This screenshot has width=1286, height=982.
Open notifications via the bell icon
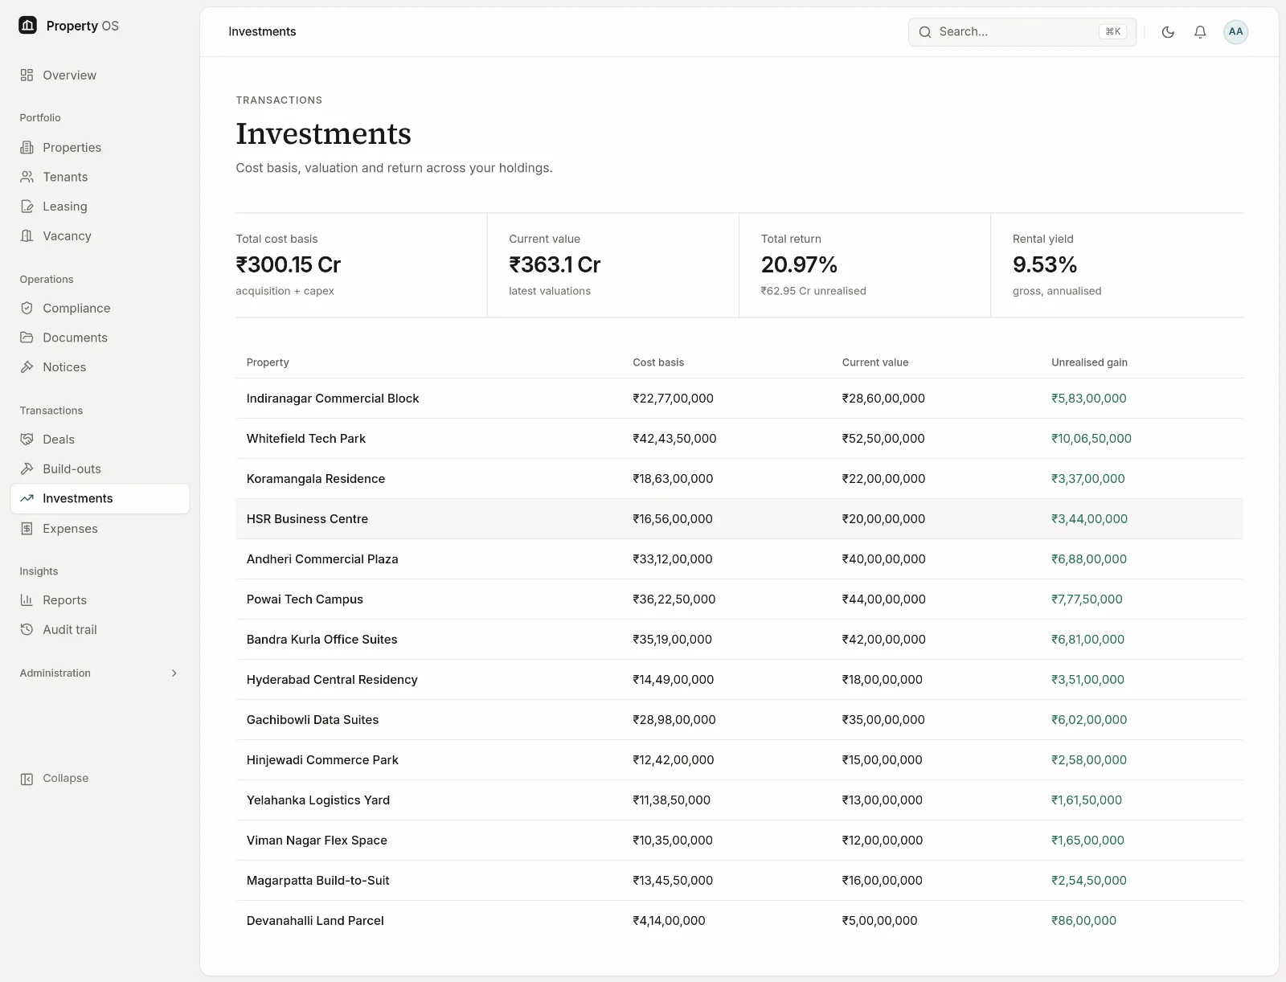point(1200,32)
